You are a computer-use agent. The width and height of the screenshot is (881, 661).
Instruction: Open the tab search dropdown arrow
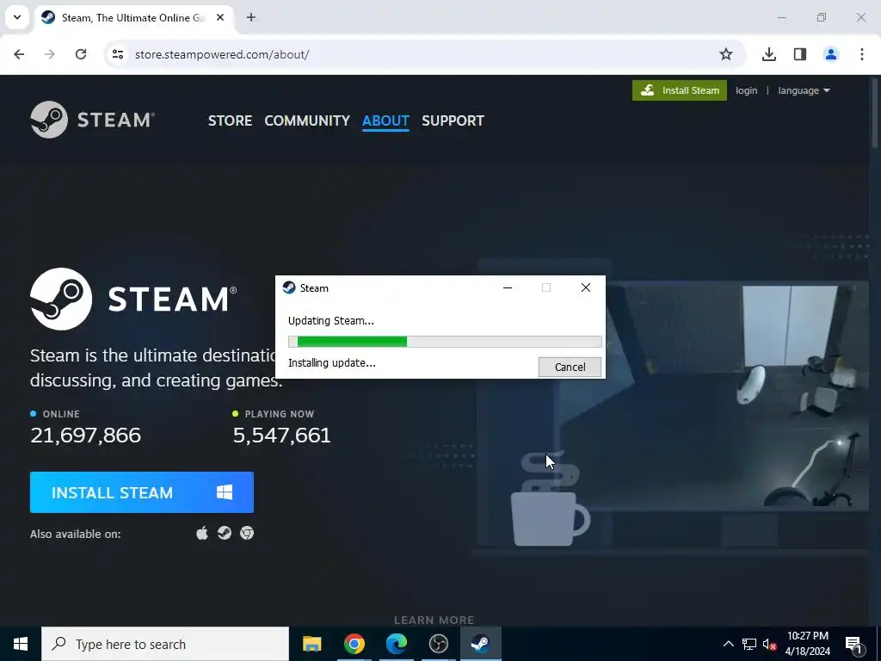pos(17,17)
